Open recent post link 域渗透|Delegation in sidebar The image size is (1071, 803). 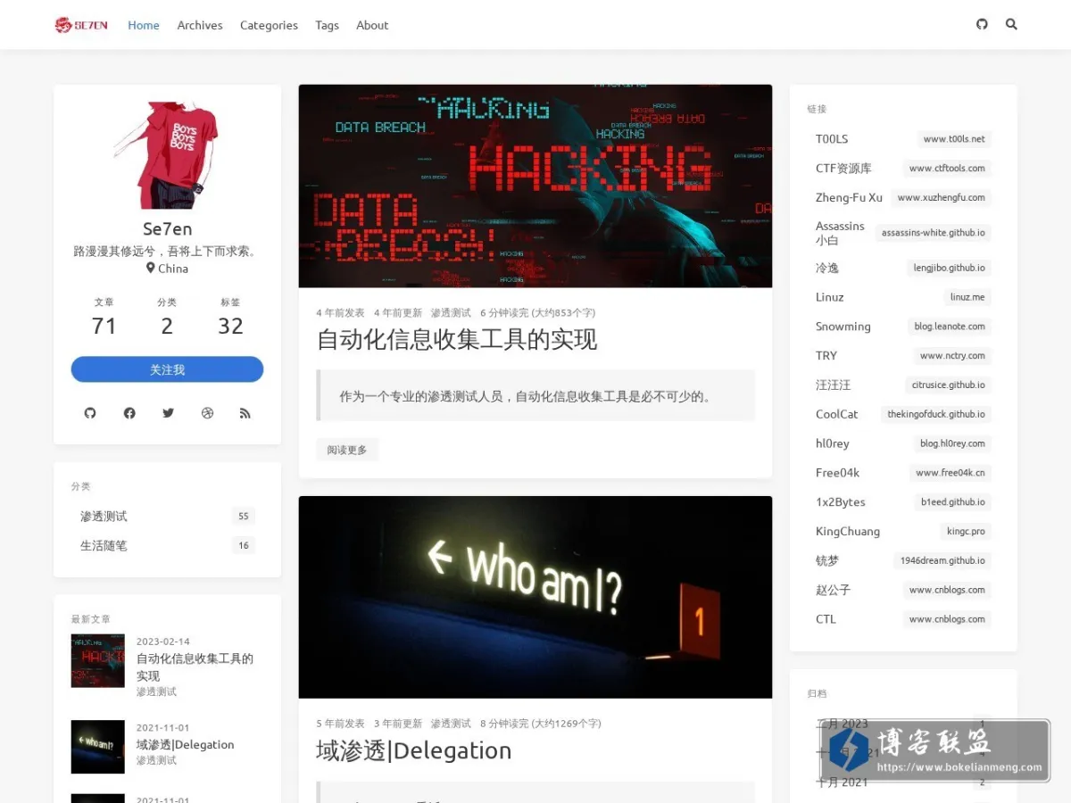pyautogui.click(x=186, y=744)
